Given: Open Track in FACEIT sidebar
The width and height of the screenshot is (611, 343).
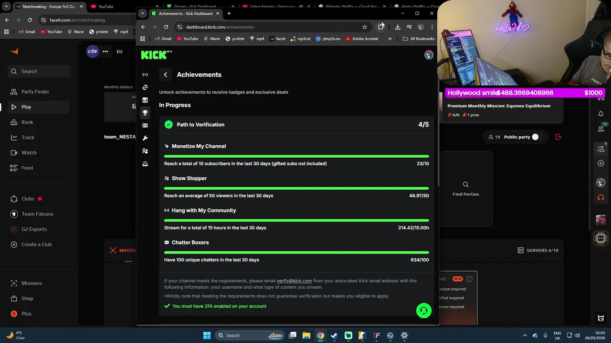Looking at the screenshot, I should point(39,138).
